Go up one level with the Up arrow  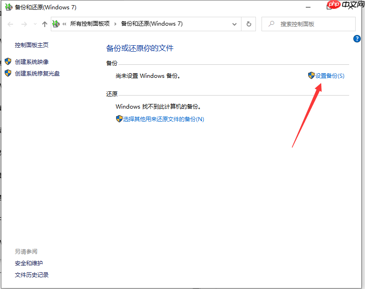(x=45, y=24)
